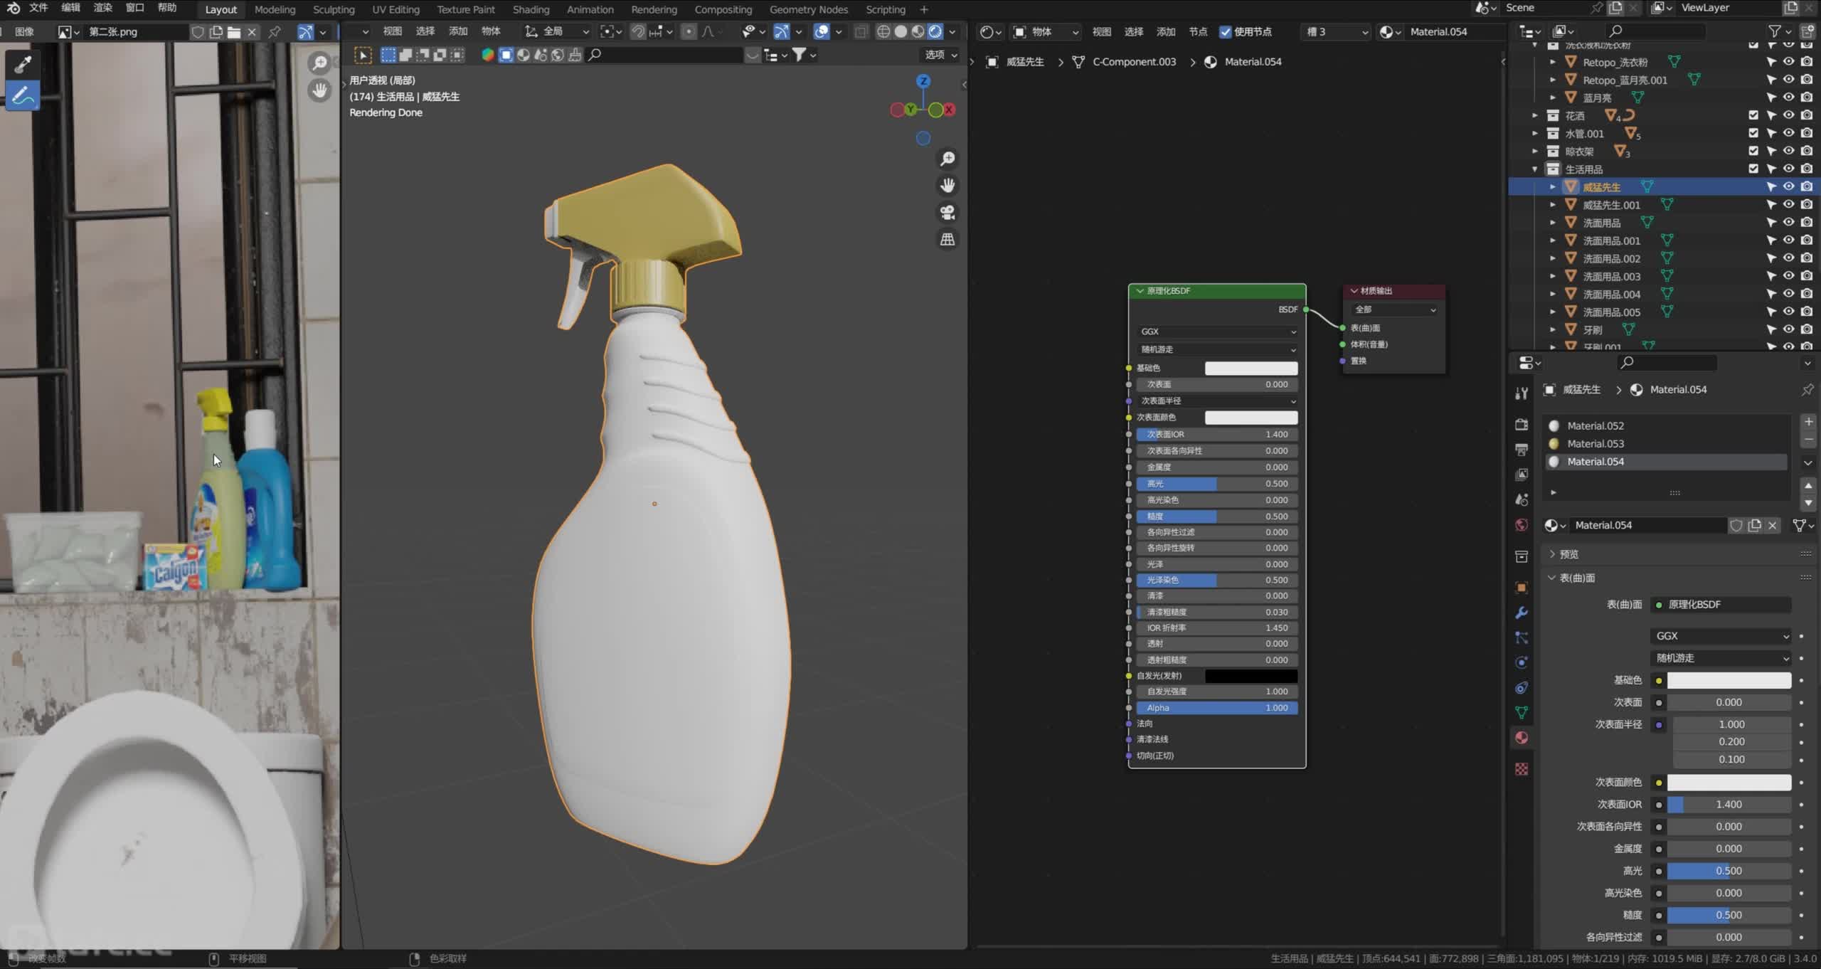1821x969 pixels.
Task: Toggle snapping magnet in viewport header
Action: click(638, 31)
